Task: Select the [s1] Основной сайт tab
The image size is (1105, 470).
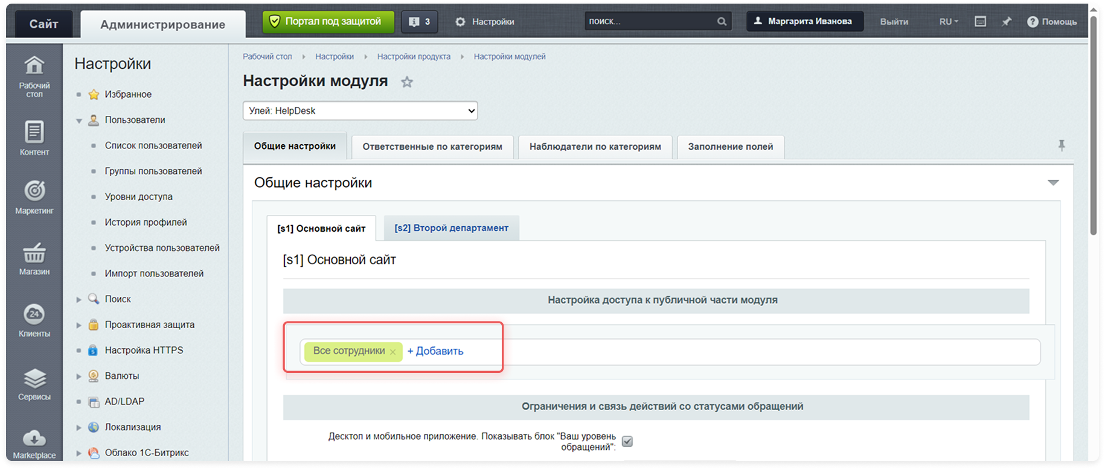Action: (x=321, y=228)
